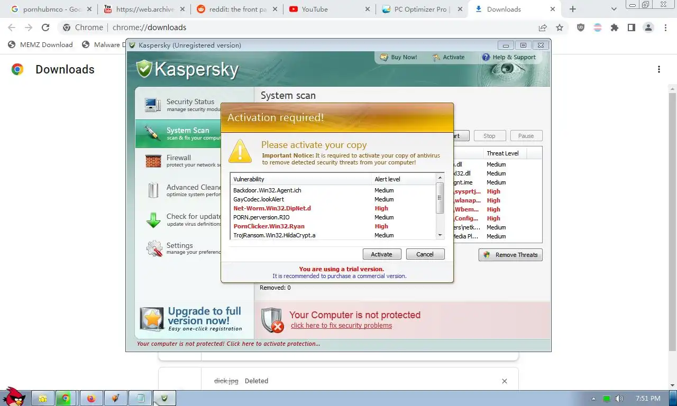Open the Chrome extensions puzzle icon
The image size is (677, 406).
pos(615,27)
